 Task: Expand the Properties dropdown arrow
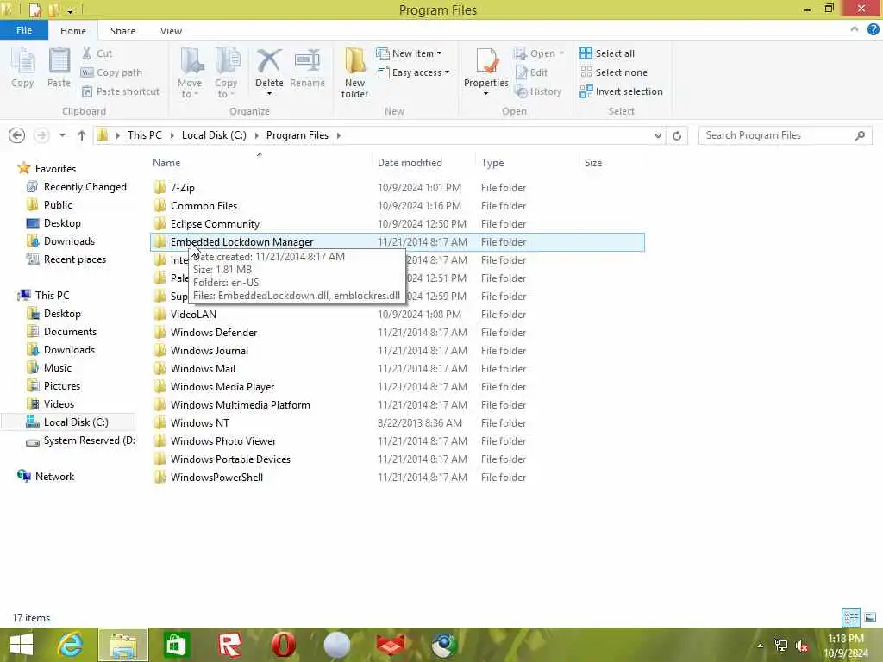(x=486, y=93)
